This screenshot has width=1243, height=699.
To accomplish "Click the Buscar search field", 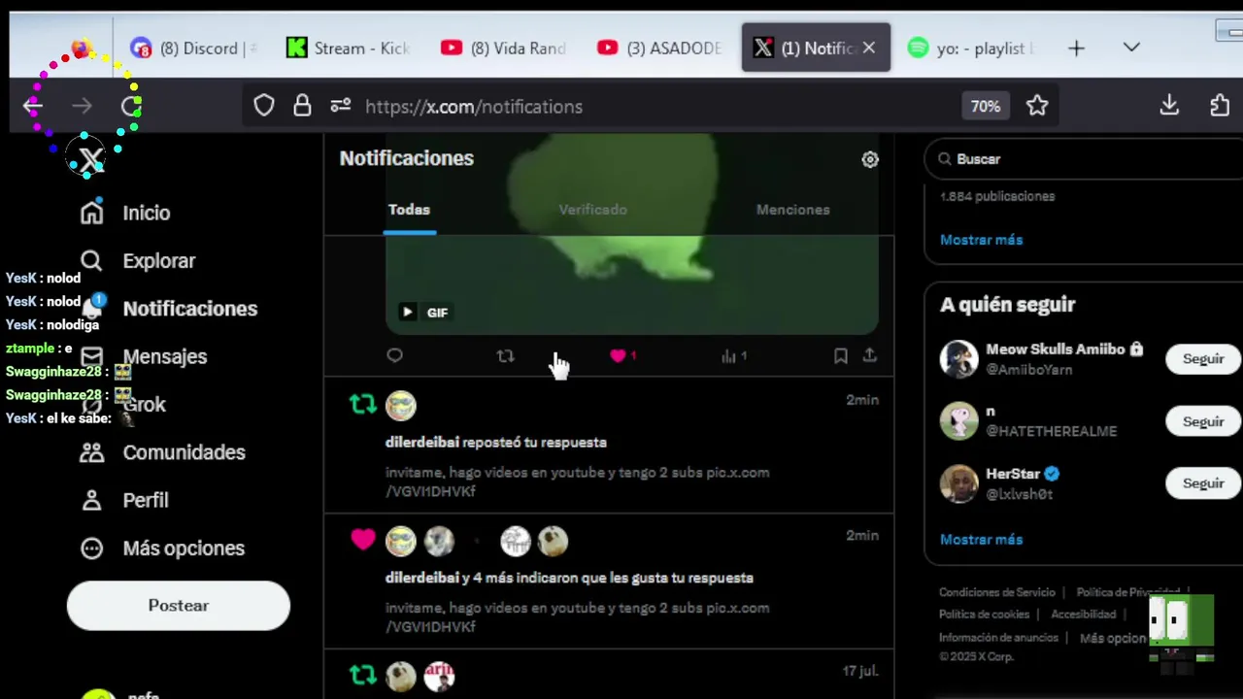I will click(1083, 159).
